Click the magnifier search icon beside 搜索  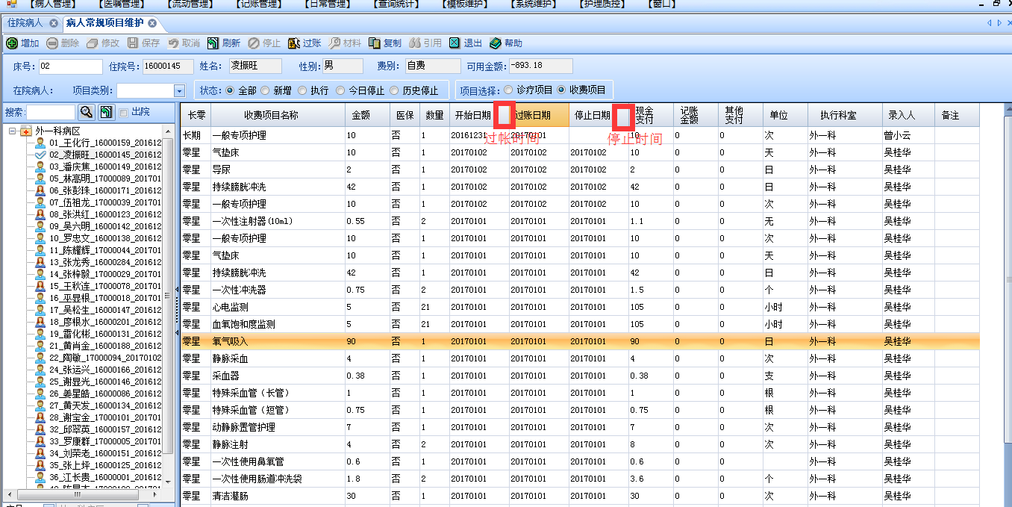coord(87,112)
